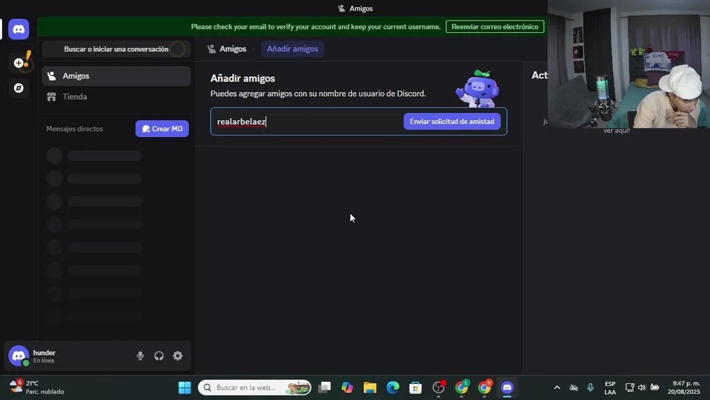
Task: Click the search or start conversation box
Action: pos(116,49)
